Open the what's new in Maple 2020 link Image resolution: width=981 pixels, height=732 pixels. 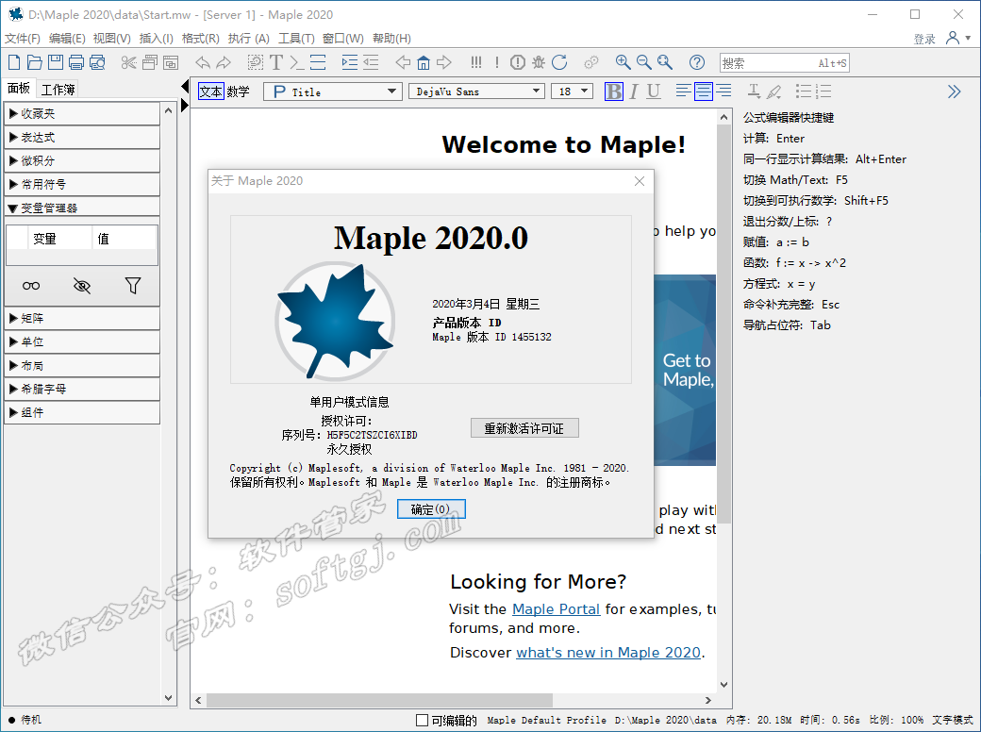click(x=608, y=653)
